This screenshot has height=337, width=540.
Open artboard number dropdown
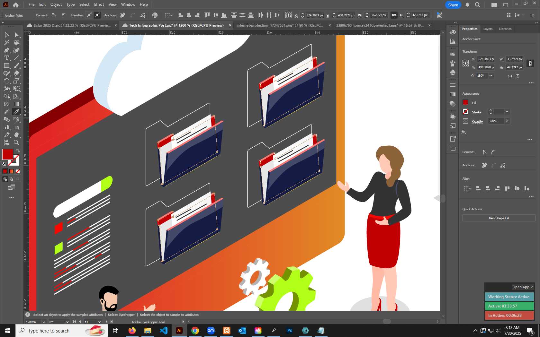99,322
